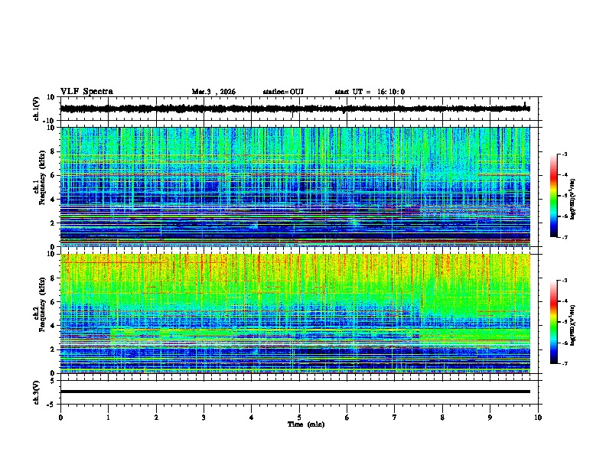Click the "9" tick on the time axis
The image size is (606, 468).
pos(490,418)
